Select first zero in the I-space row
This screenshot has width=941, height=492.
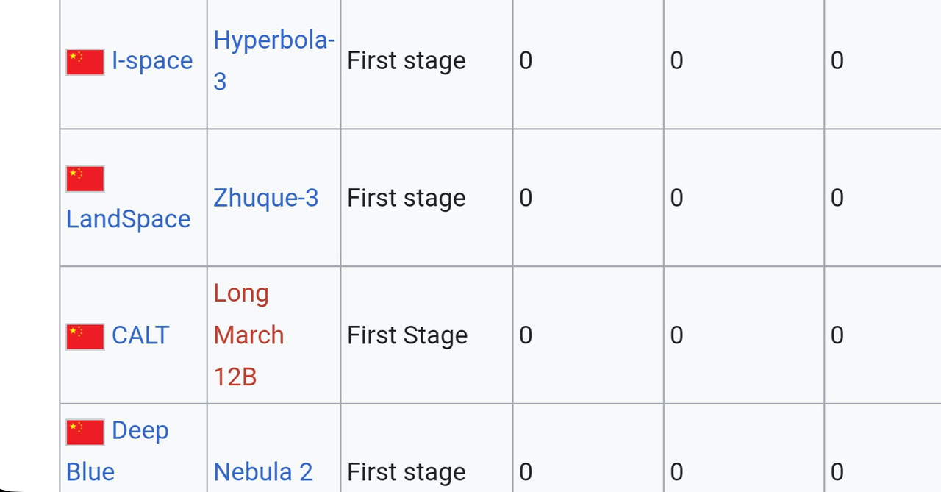[526, 60]
